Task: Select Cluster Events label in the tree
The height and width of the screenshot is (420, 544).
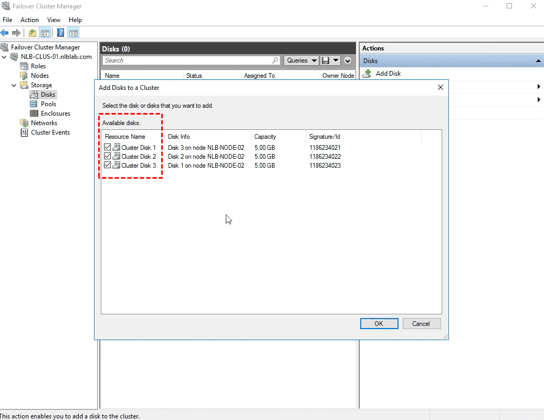Action: tap(50, 132)
